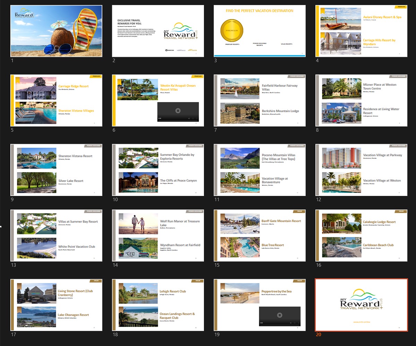Select slide 7 thumbnail
The height and width of the screenshot is (346, 416).
pos(260,100)
